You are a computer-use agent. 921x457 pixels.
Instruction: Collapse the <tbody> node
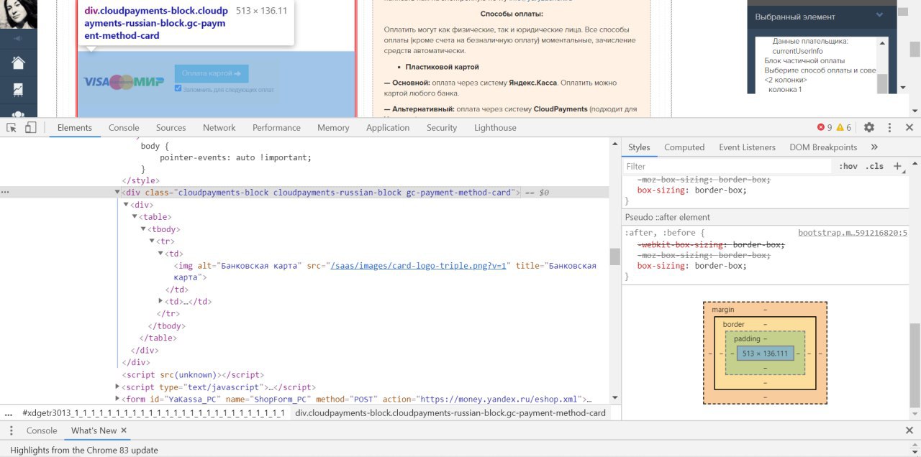[143, 228]
